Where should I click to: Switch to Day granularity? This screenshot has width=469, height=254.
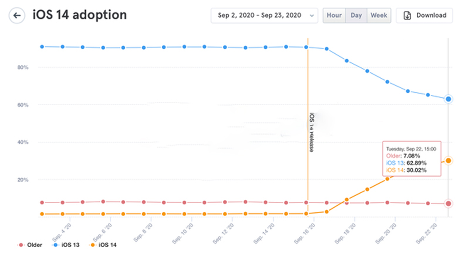[x=356, y=15]
